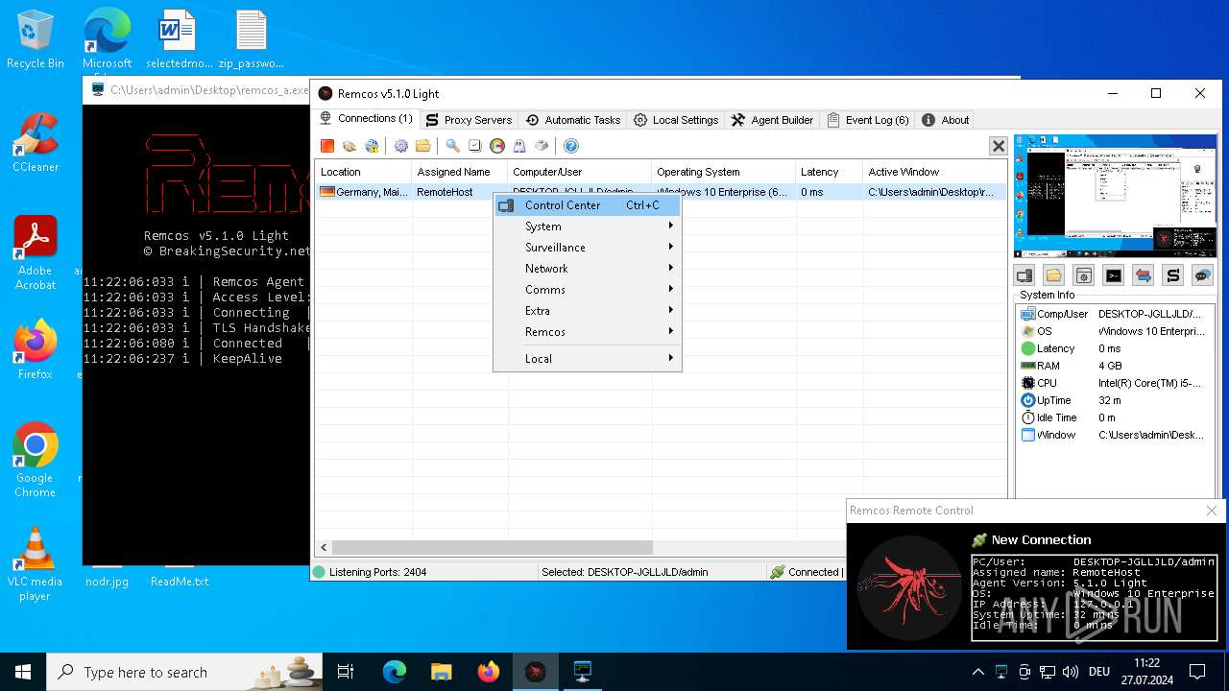This screenshot has width=1229, height=691.
Task: Close the Remcos Remote Control notification
Action: click(1212, 511)
